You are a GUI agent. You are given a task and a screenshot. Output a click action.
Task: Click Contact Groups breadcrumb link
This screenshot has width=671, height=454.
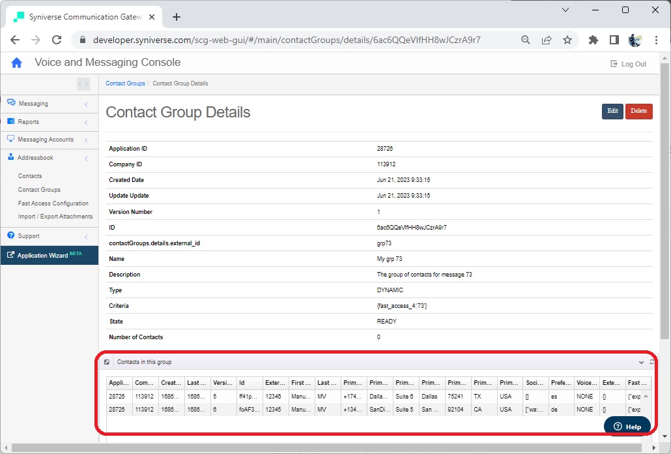125,83
